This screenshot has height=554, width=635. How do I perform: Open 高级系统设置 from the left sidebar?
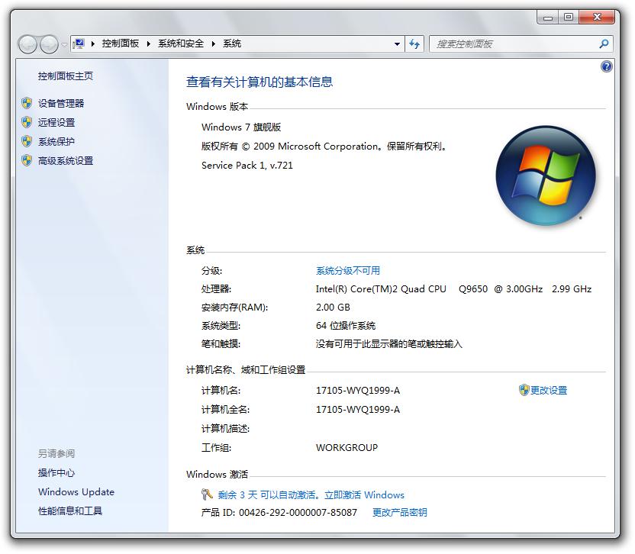coord(66,161)
